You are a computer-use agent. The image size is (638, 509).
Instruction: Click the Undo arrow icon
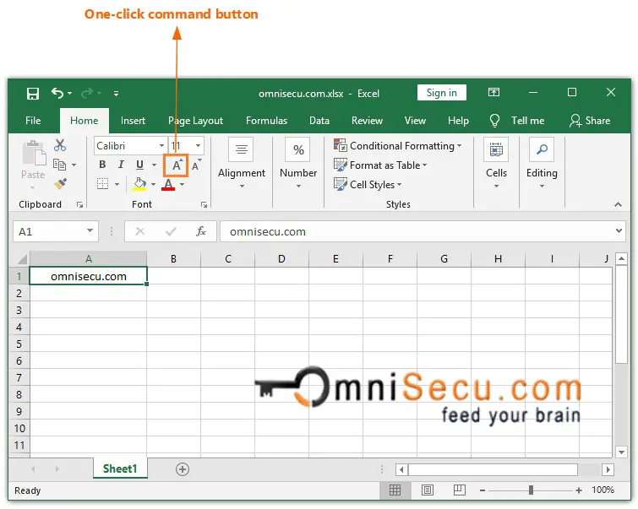(x=57, y=94)
